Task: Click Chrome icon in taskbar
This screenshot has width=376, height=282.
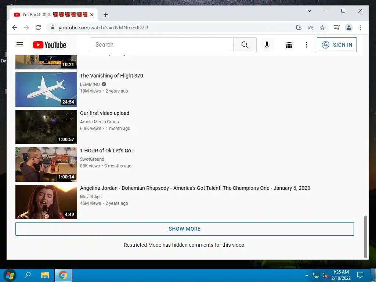Action: click(x=63, y=275)
